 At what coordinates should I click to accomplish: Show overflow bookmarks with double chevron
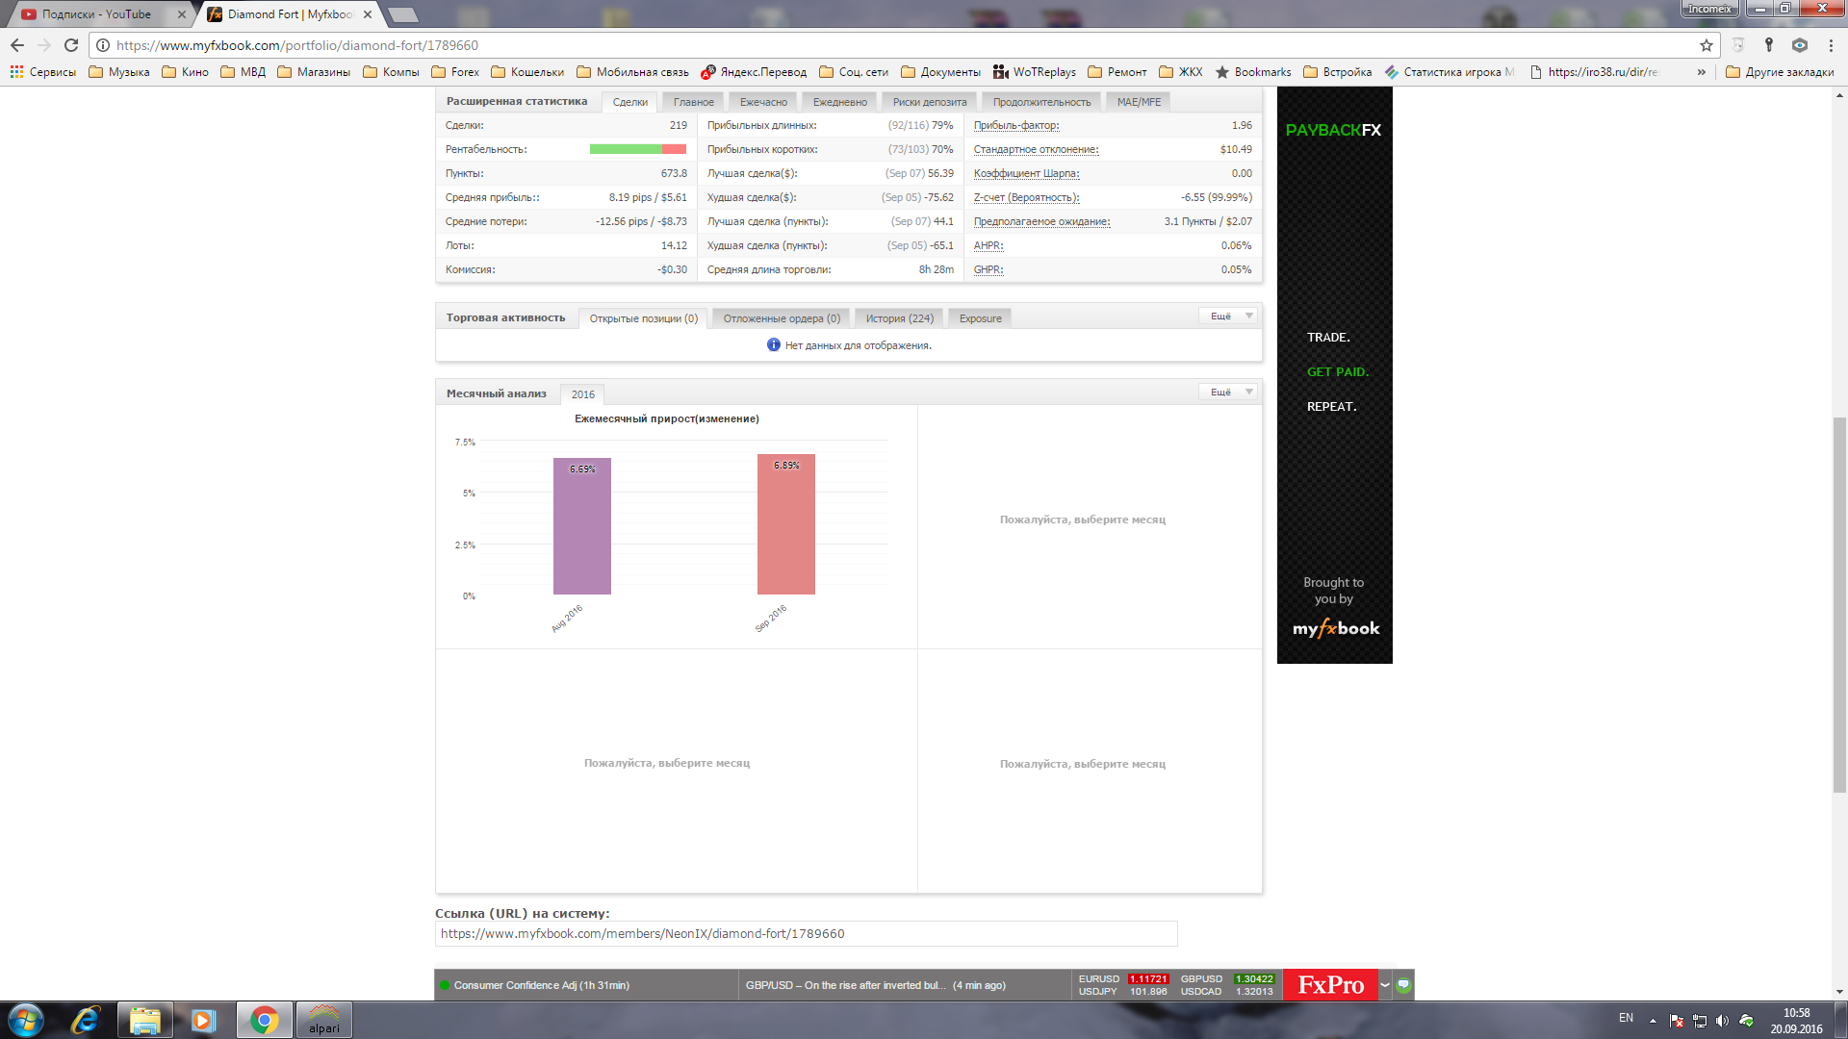pos(1702,72)
